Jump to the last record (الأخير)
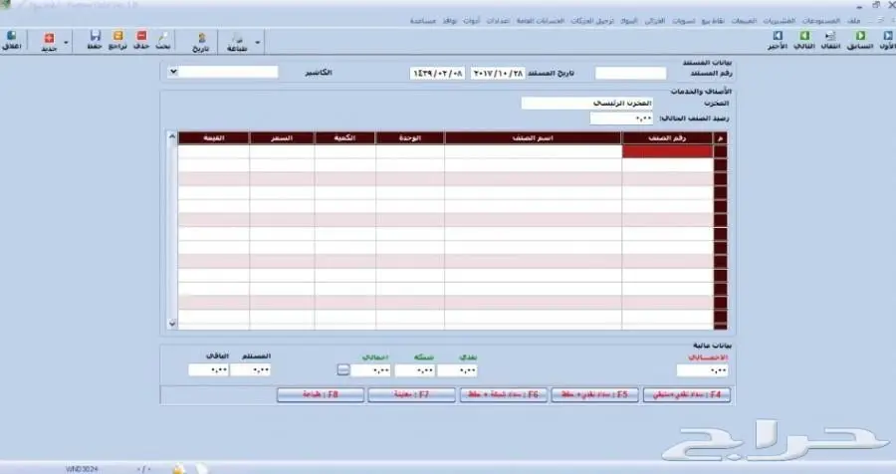896x474 pixels. pos(778,41)
